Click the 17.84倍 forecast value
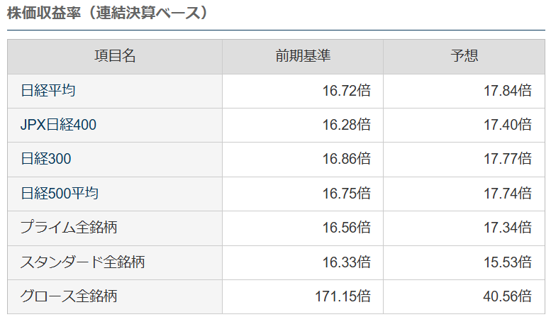 click(x=508, y=91)
